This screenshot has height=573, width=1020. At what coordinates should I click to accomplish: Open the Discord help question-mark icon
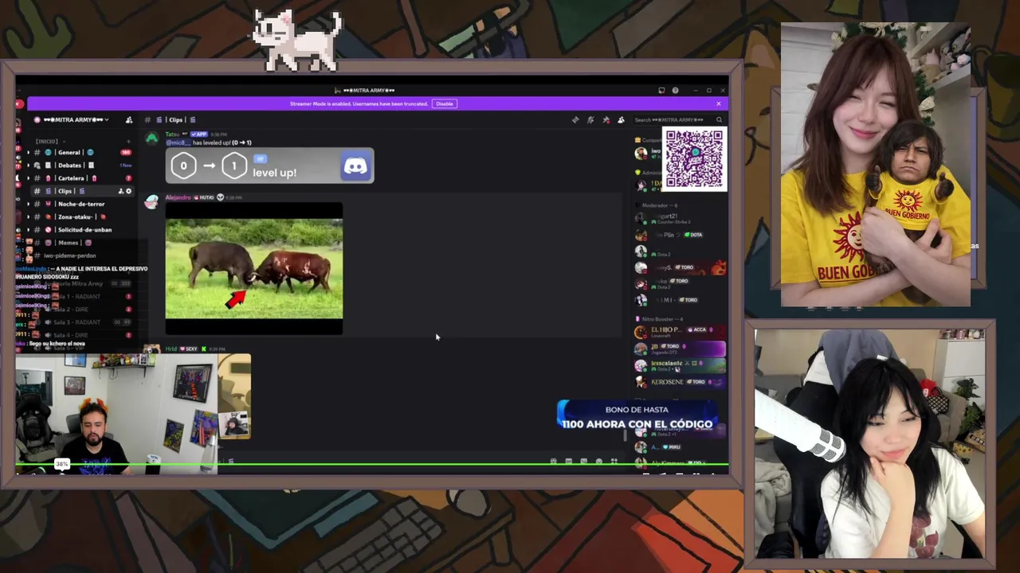[675, 90]
